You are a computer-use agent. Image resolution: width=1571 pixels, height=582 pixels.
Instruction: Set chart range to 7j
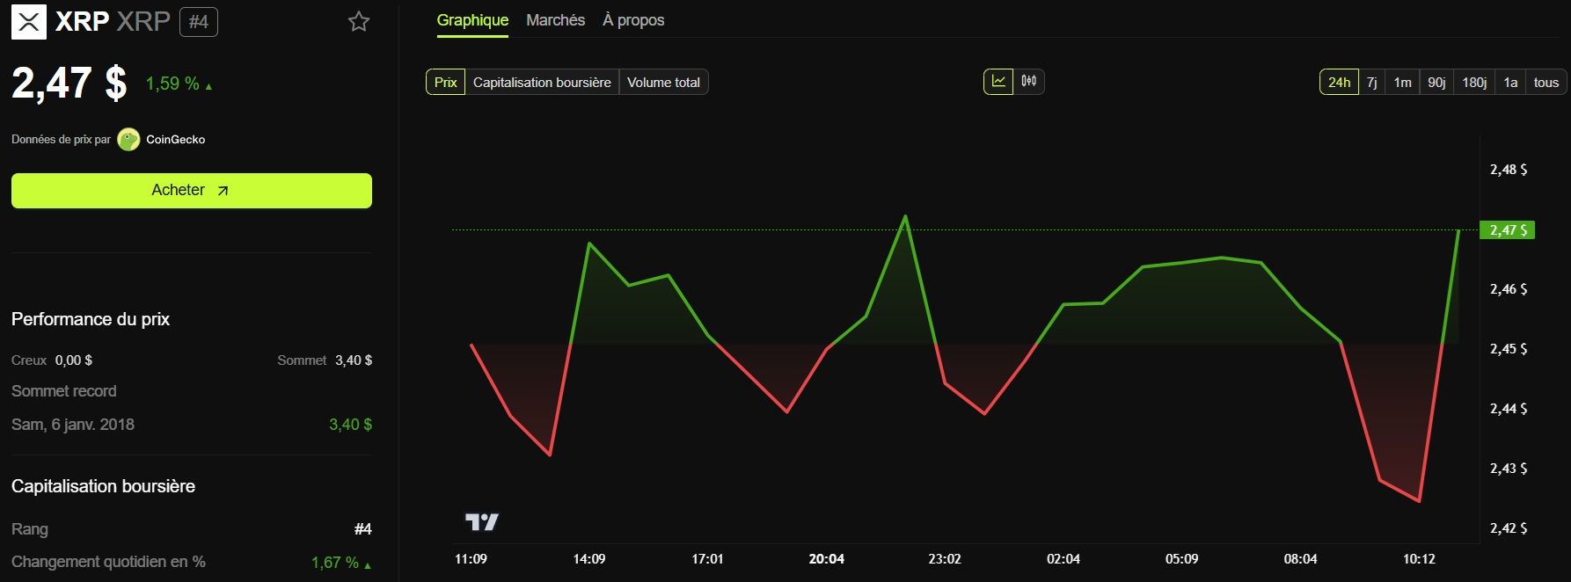[1372, 83]
